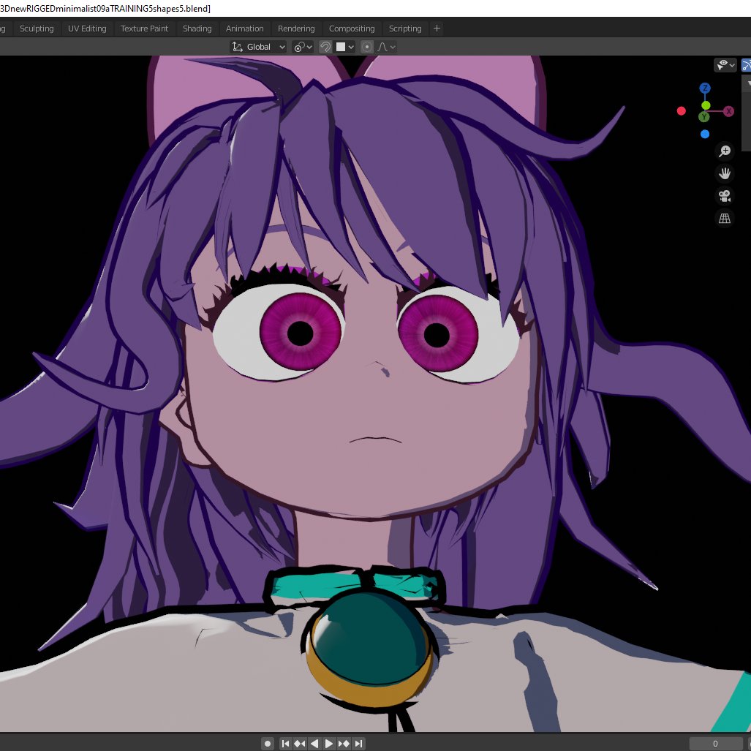Open the transform pivot point dropdown
The height and width of the screenshot is (751, 751).
[x=303, y=47]
